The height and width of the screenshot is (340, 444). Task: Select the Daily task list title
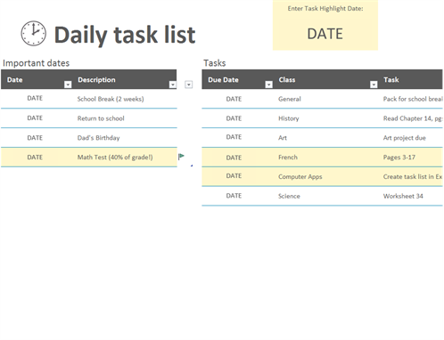(125, 35)
